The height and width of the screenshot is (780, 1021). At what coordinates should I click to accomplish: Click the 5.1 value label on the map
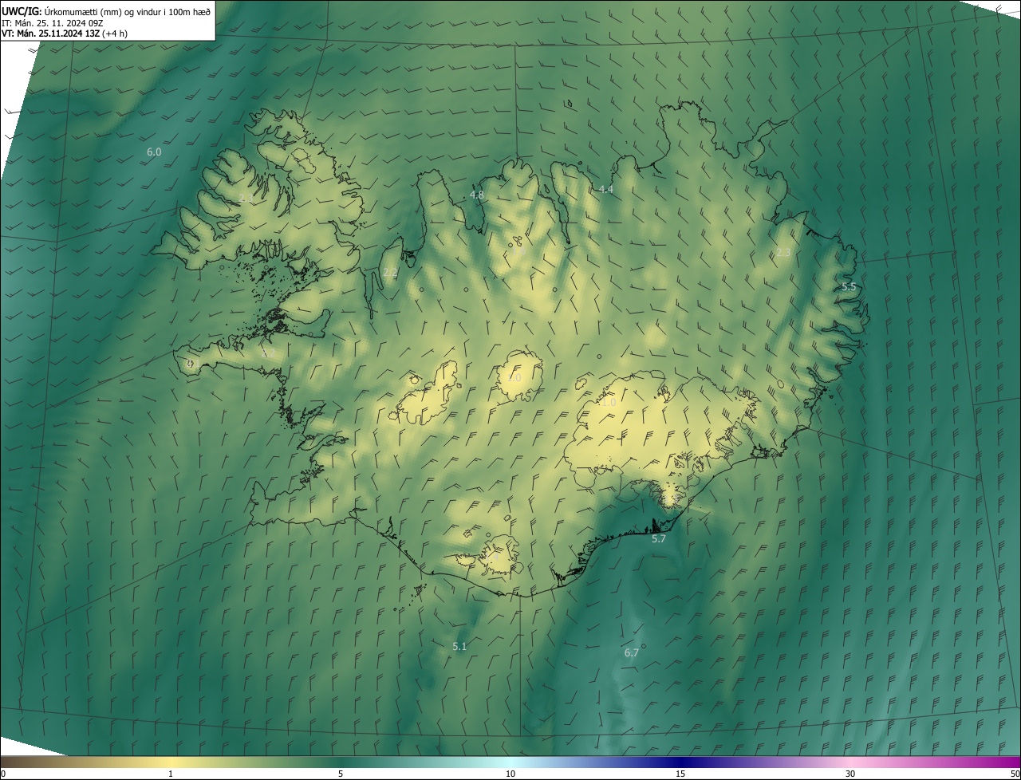459,646
